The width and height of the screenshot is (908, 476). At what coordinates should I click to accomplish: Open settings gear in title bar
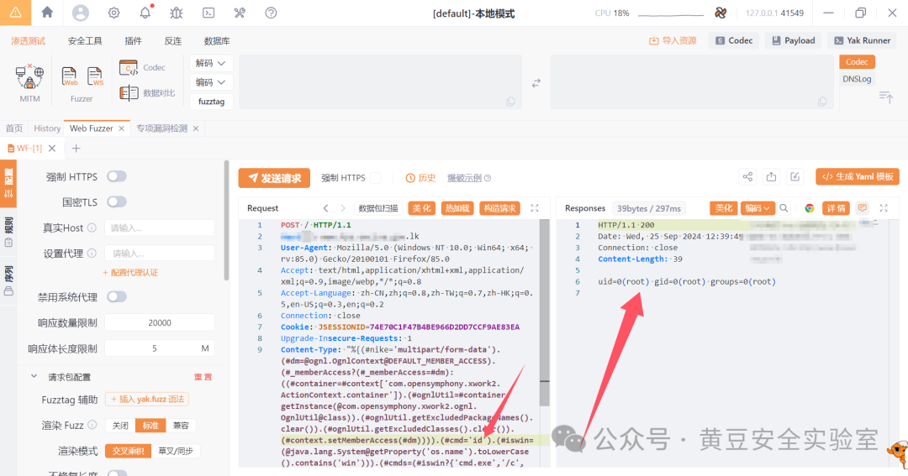(114, 13)
